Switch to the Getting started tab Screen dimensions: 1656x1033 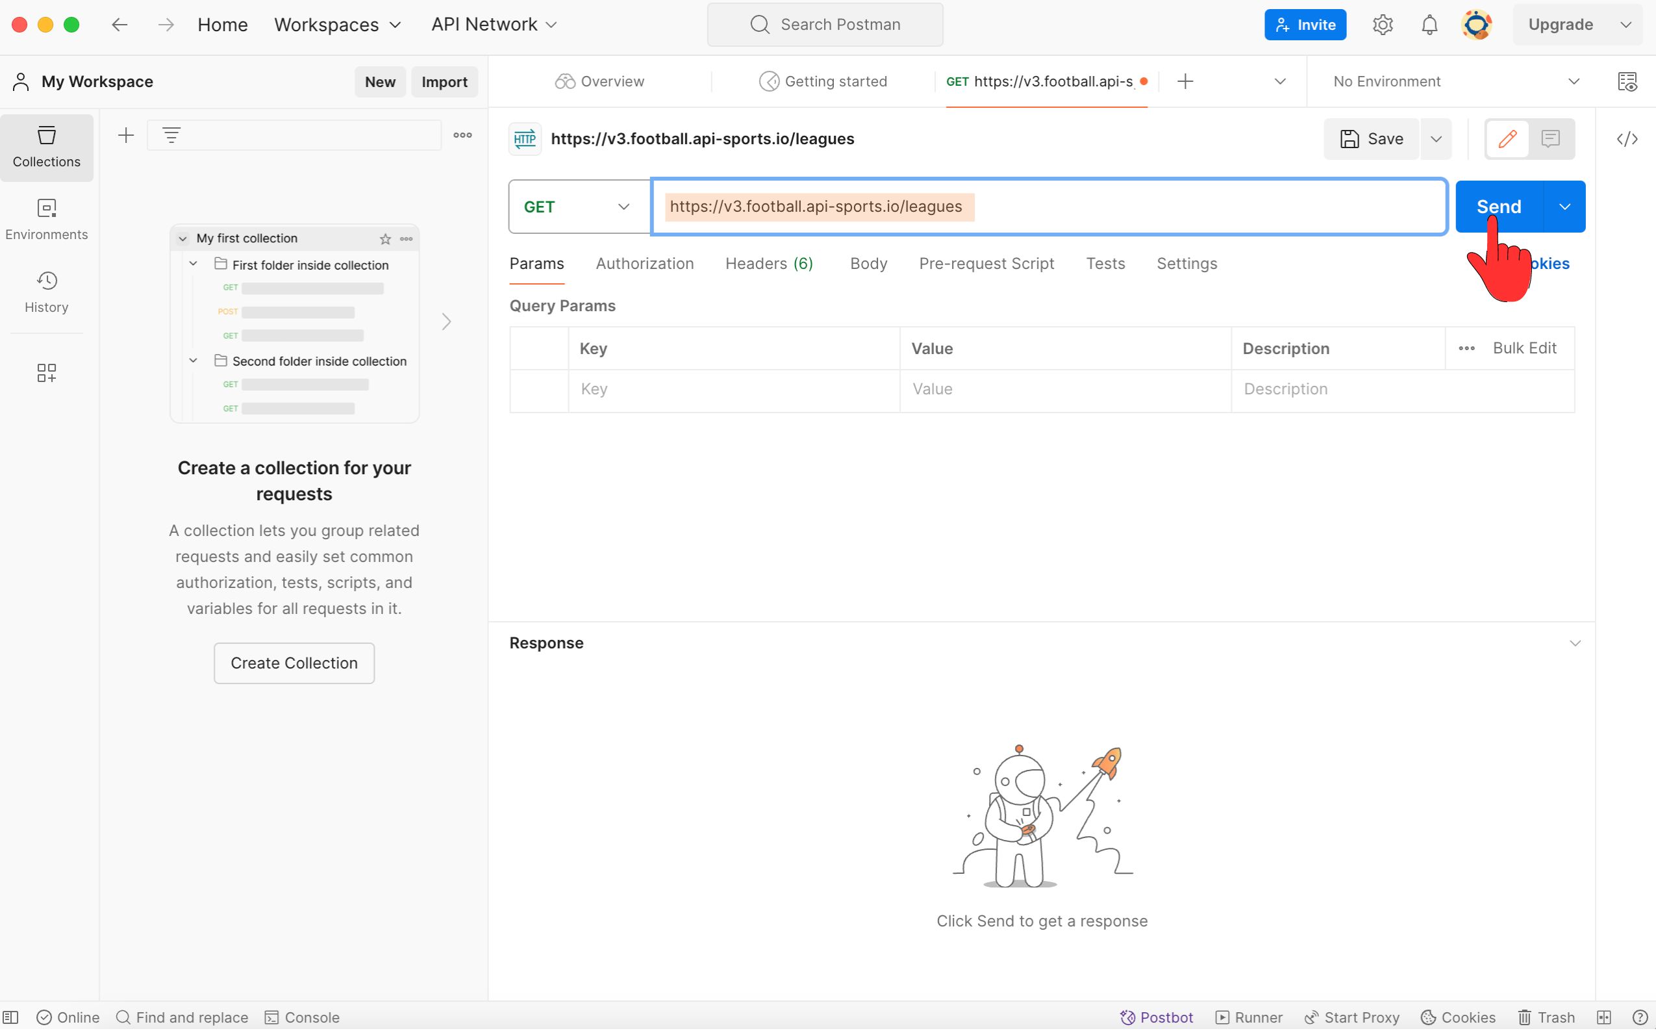(823, 81)
